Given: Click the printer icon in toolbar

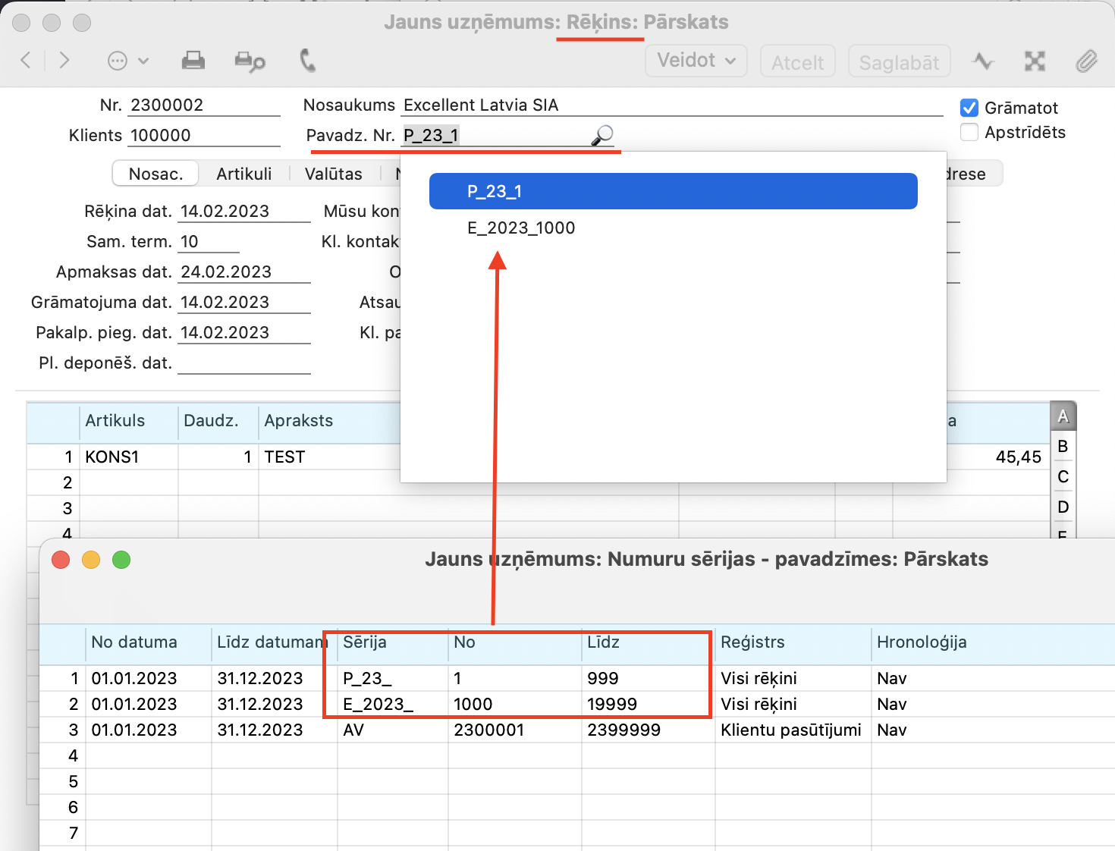Looking at the screenshot, I should (193, 61).
